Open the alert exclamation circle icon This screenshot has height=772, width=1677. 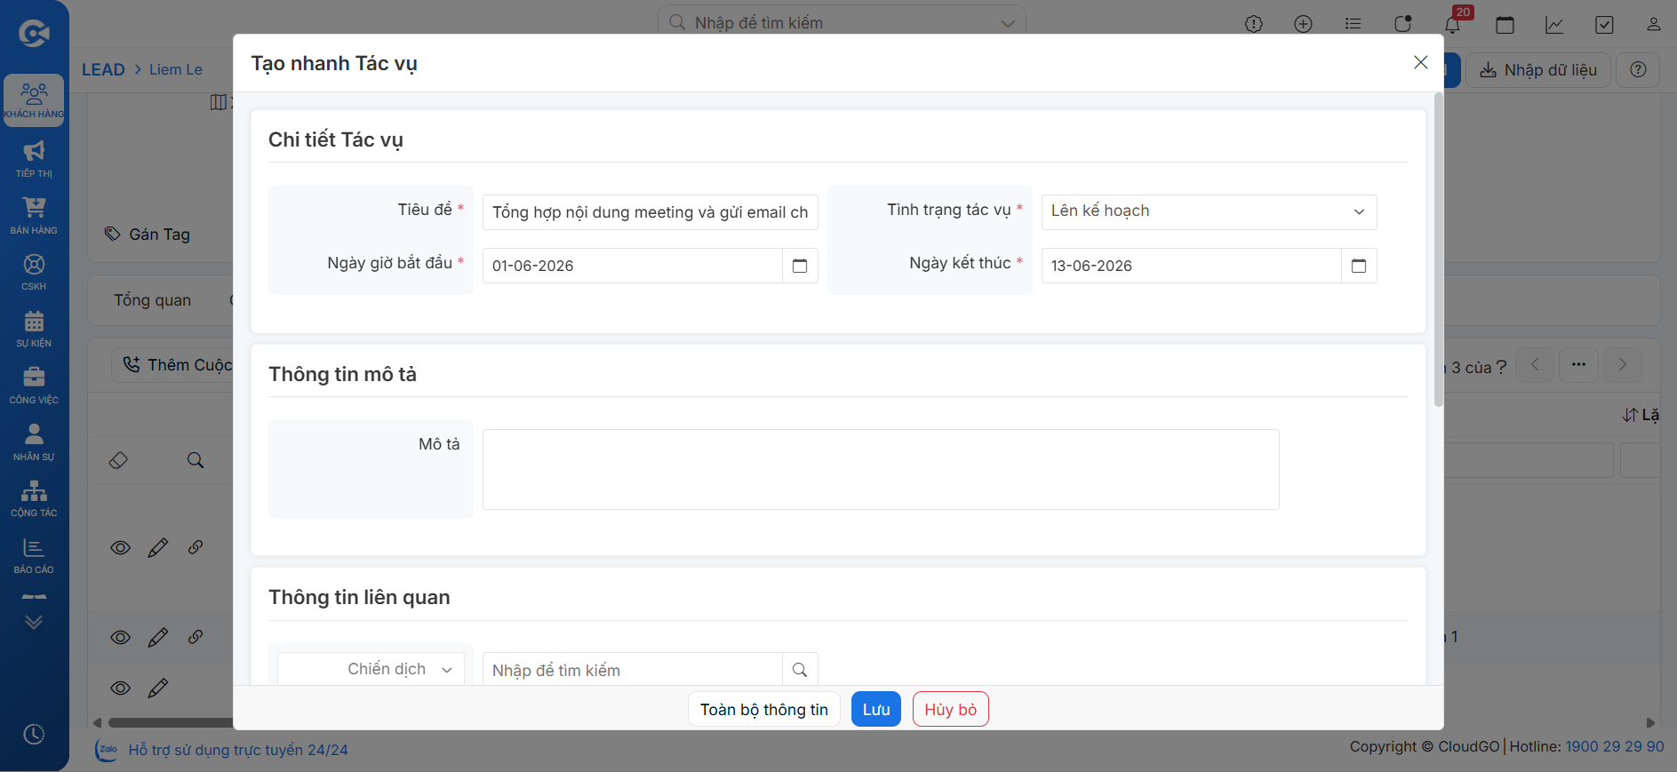(1253, 24)
